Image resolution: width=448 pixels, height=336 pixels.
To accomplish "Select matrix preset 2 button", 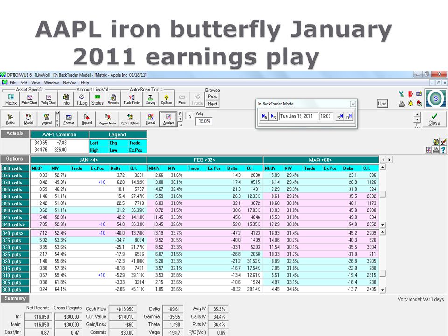I will (58, 121).
